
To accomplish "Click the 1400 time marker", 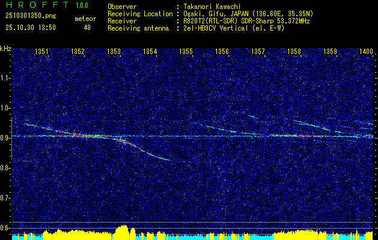I will click(366, 52).
